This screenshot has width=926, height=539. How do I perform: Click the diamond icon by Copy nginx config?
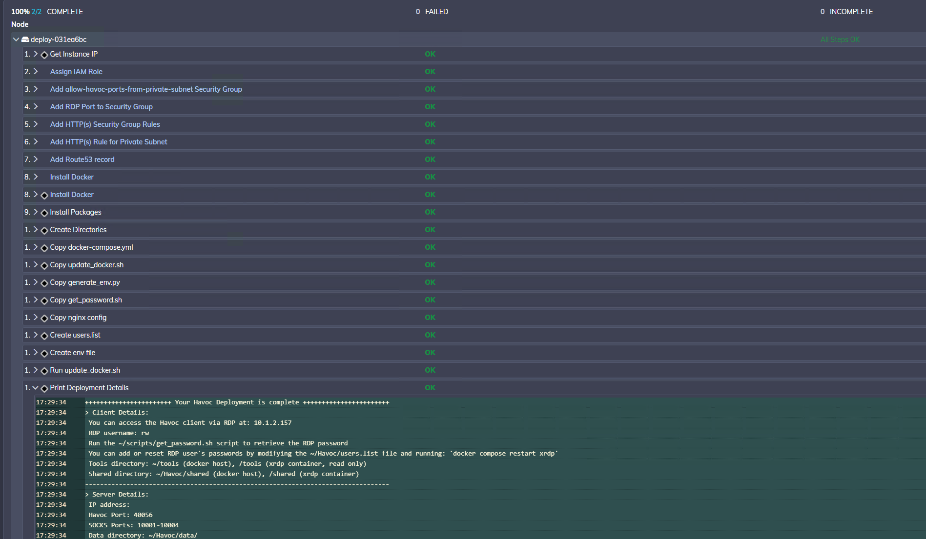click(44, 318)
